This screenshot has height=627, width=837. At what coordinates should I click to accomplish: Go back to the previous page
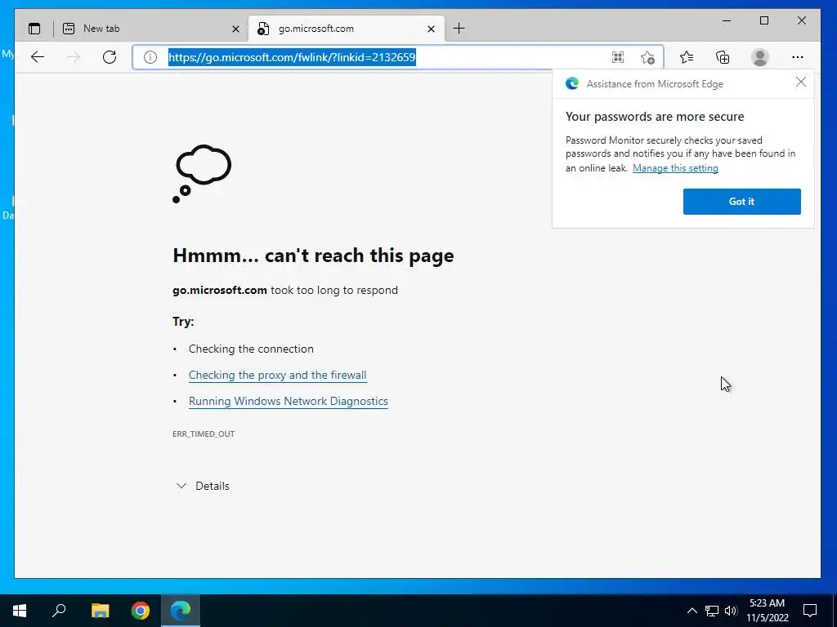click(x=38, y=57)
